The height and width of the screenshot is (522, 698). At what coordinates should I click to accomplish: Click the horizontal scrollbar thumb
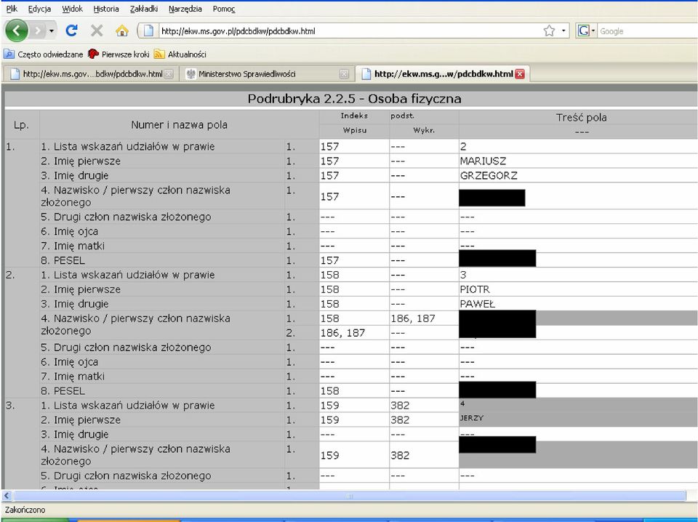tap(350, 496)
